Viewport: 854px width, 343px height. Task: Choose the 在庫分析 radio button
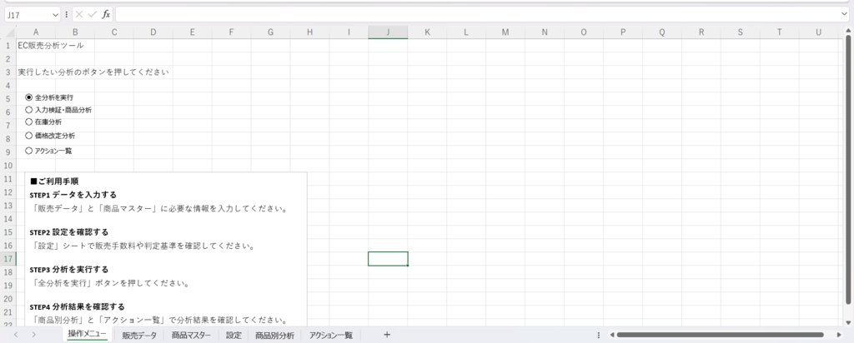tap(29, 122)
